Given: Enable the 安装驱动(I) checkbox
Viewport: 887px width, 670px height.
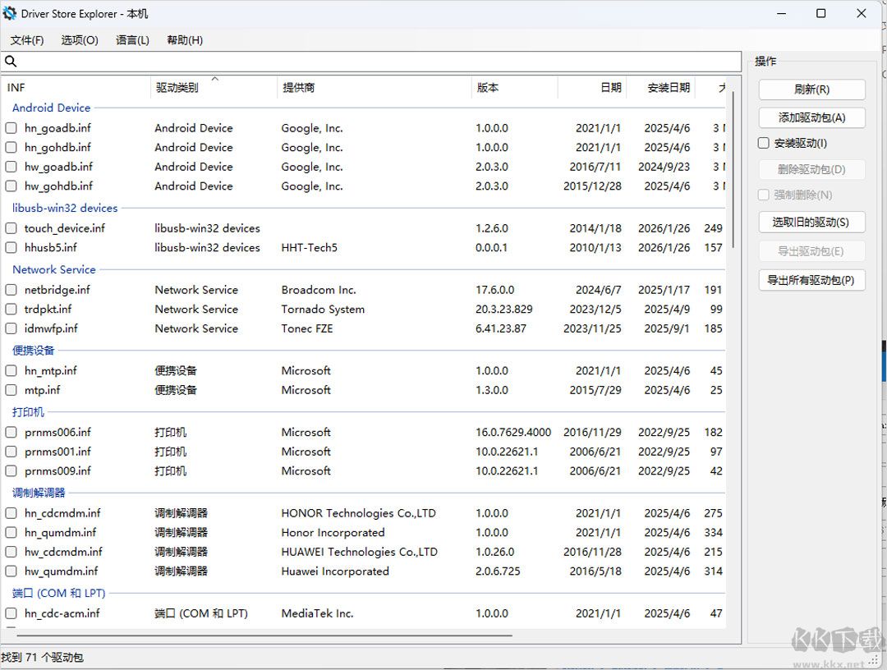Looking at the screenshot, I should (763, 142).
